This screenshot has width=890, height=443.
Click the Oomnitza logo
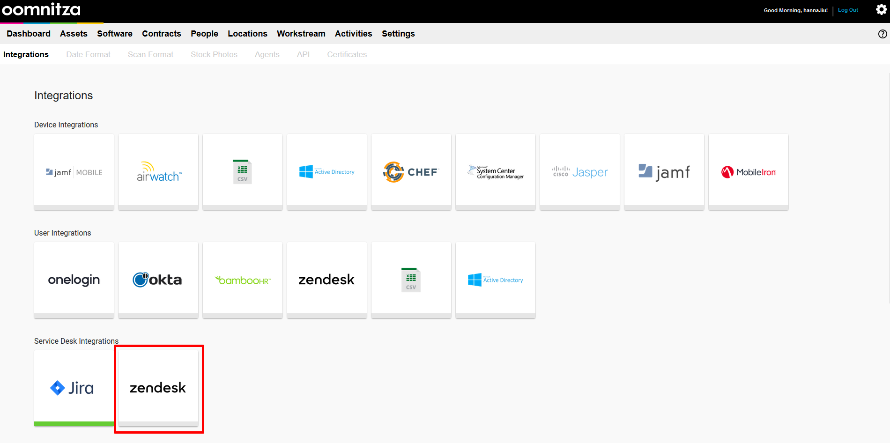pos(41,10)
